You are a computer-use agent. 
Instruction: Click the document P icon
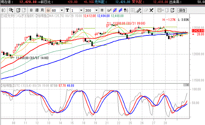coord(173,10)
